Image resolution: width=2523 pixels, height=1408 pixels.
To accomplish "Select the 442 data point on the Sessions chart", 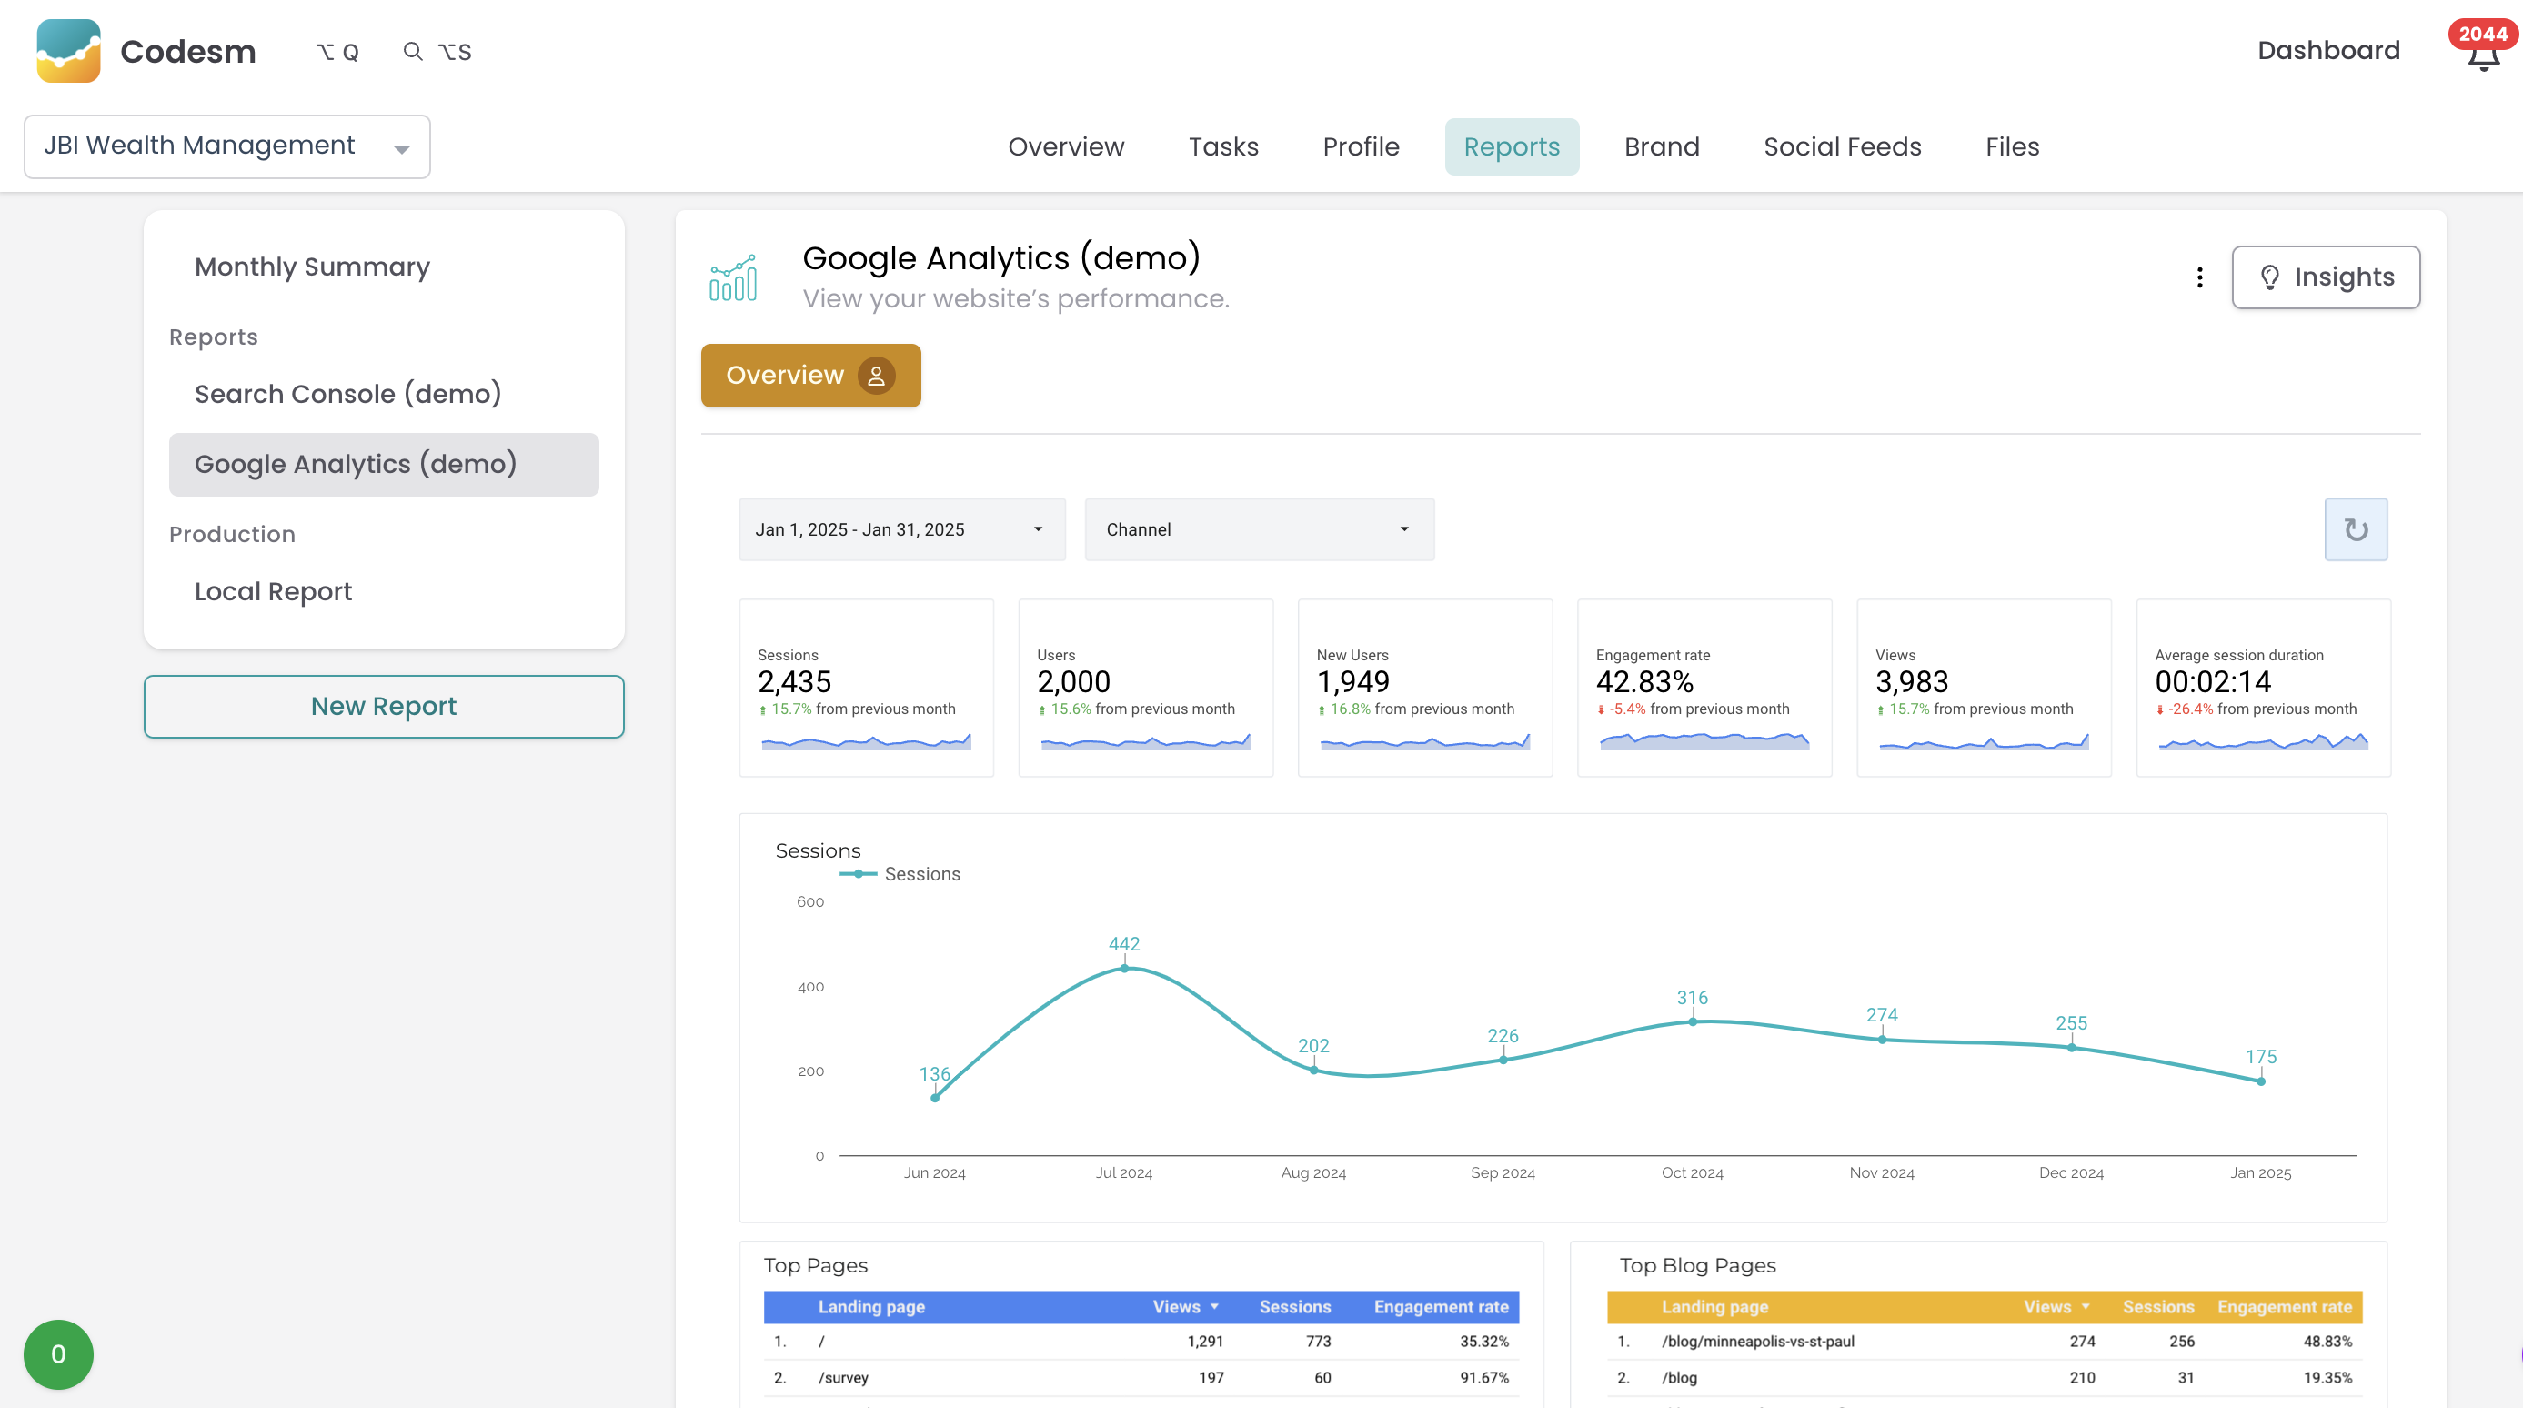I will tap(1122, 970).
